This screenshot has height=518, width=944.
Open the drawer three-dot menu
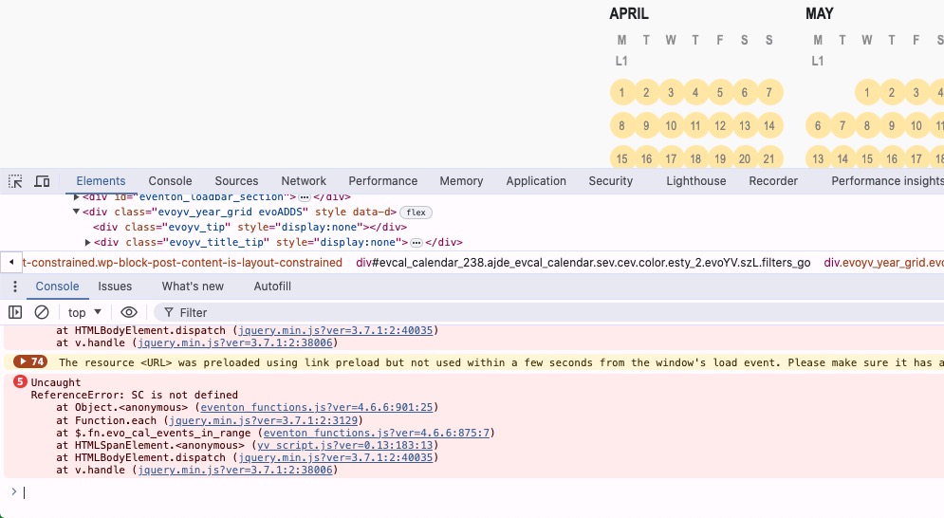(x=15, y=287)
